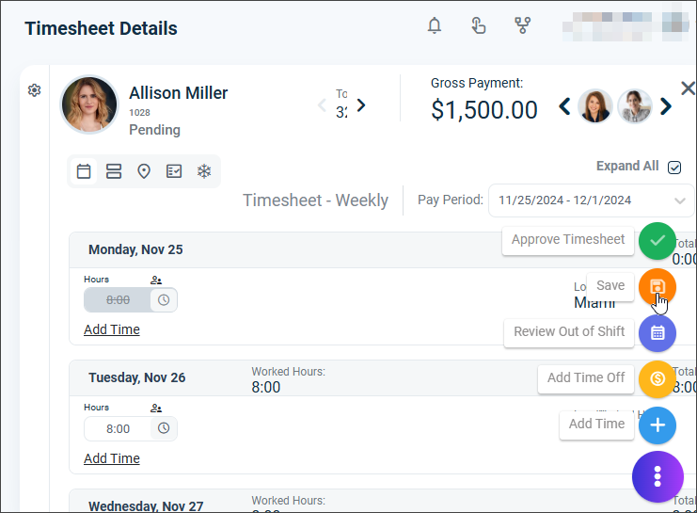The image size is (697, 513).
Task: Click the Approve Timesheet label
Action: coord(568,240)
